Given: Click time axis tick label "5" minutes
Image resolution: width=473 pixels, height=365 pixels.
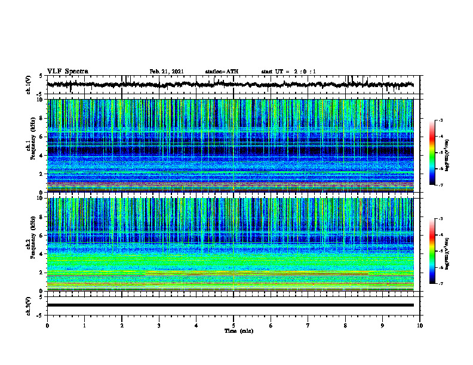Looking at the screenshot, I should click(x=234, y=326).
